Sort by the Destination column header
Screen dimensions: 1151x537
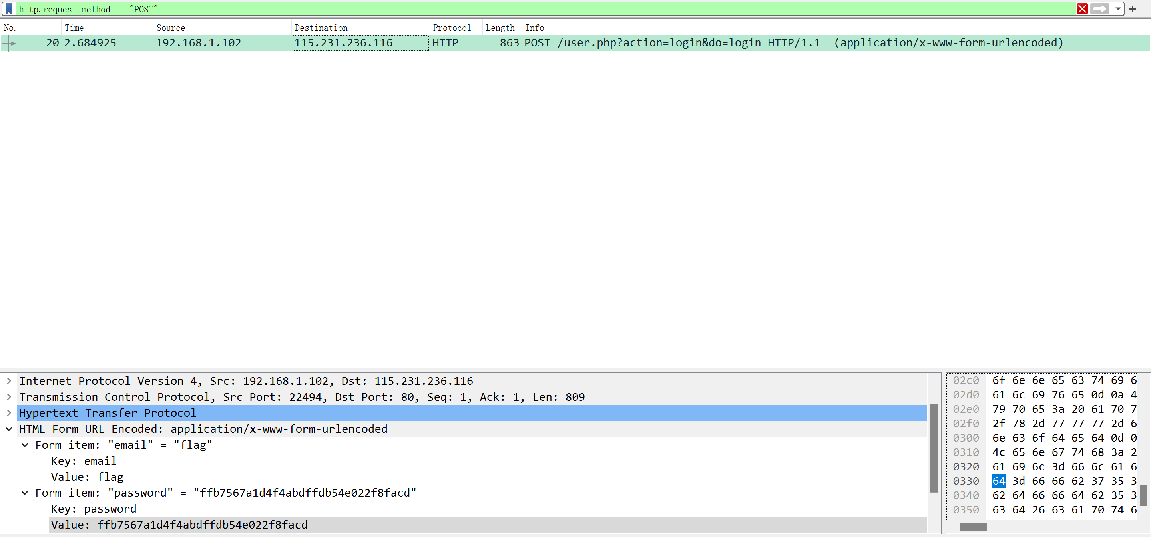pyautogui.click(x=360, y=28)
